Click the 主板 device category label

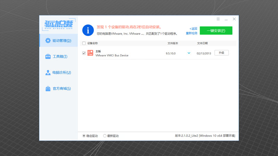click(98, 51)
